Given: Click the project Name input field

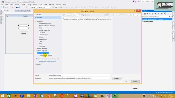Looking at the screenshot, I should tap(79, 75).
